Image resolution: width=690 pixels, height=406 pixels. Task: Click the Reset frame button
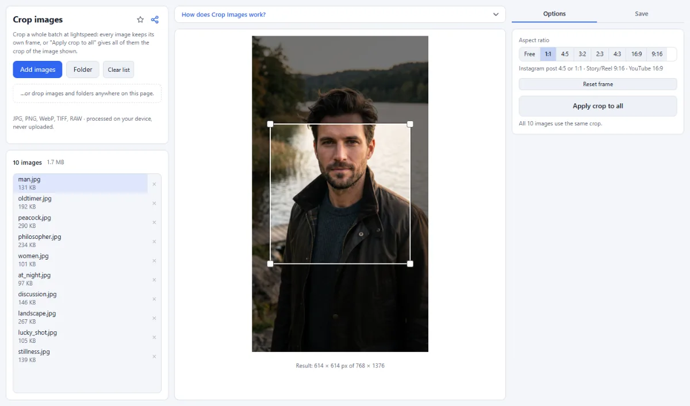[598, 84]
